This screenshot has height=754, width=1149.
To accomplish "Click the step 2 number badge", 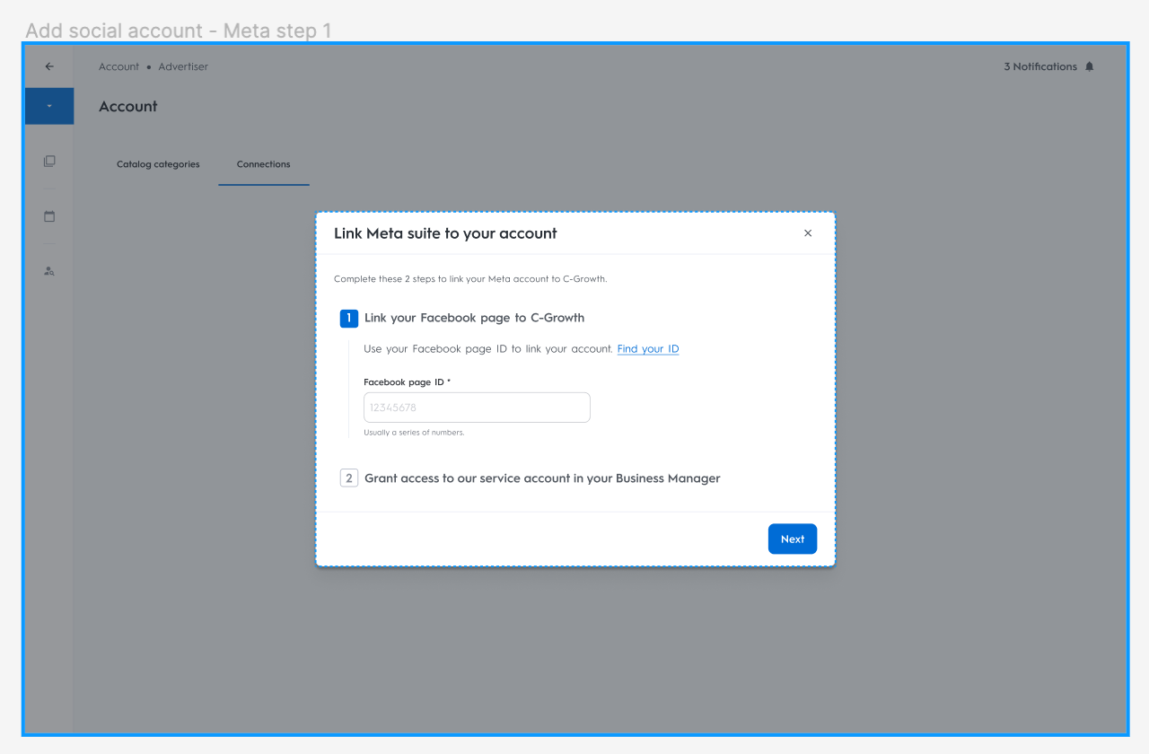I will 349,478.
